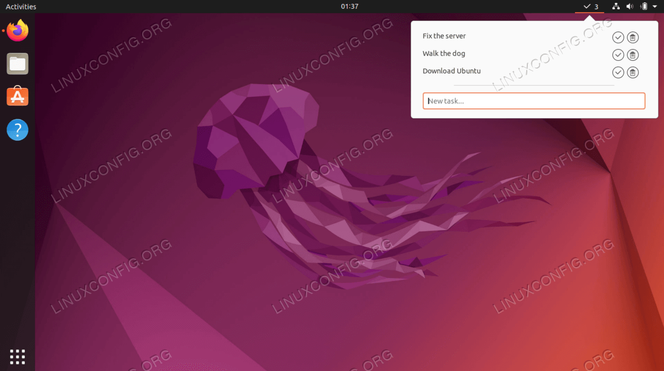Open the Help icon in the dock
664x371 pixels.
pyautogui.click(x=18, y=130)
